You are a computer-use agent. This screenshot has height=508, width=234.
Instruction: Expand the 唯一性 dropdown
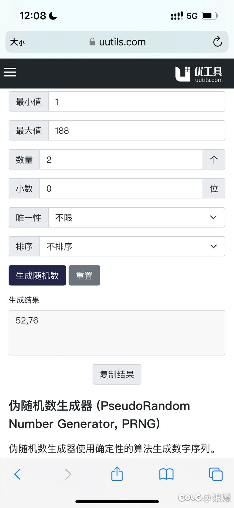pyautogui.click(x=137, y=217)
